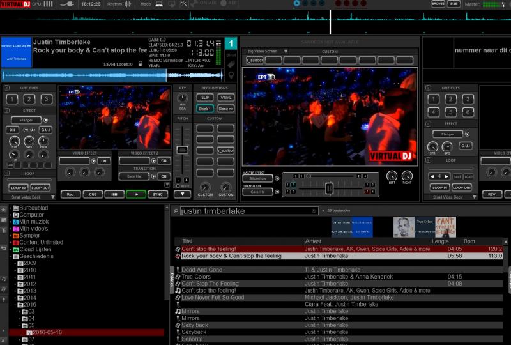Open the left deck effect G.U.I button
Viewport: 511px width, 345px height.
[45, 130]
